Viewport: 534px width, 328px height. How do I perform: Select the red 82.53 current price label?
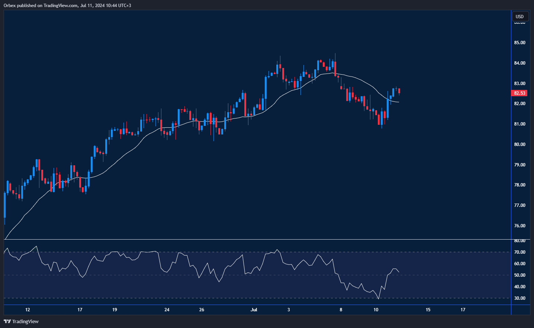coord(519,93)
